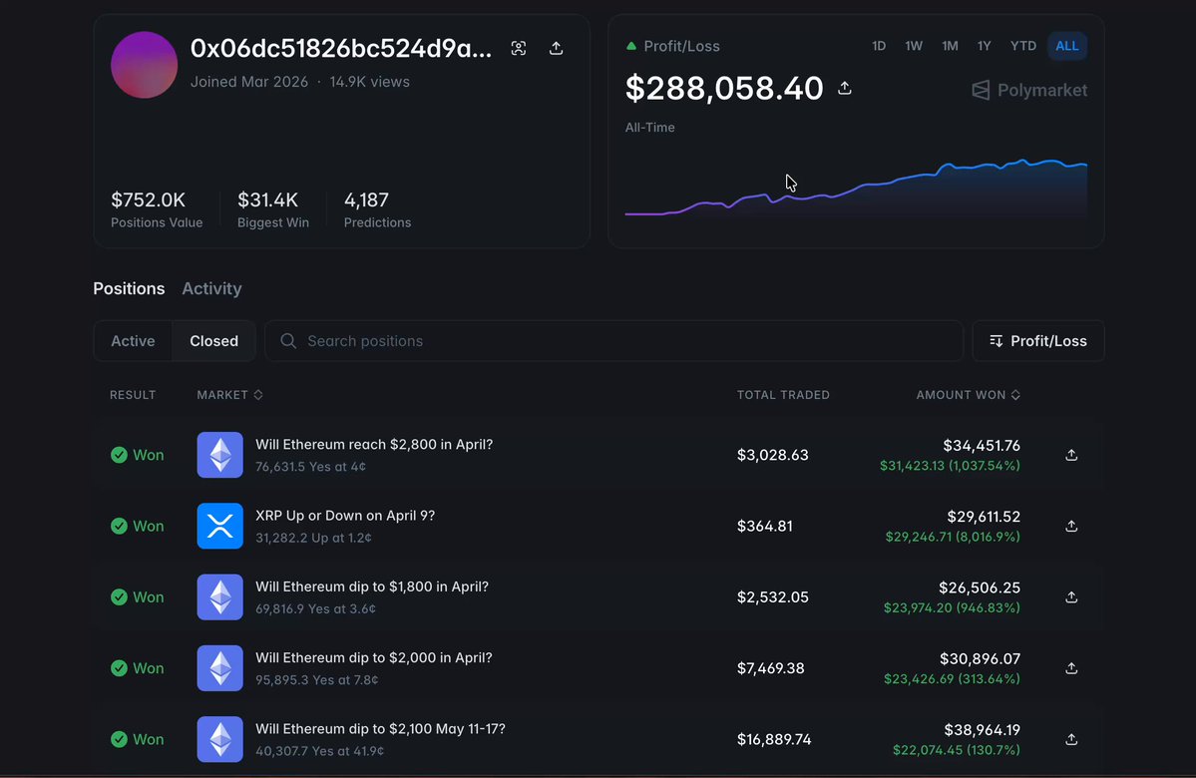Image resolution: width=1196 pixels, height=778 pixels.
Task: Click the $26,506.25 amount won
Action: (980, 587)
